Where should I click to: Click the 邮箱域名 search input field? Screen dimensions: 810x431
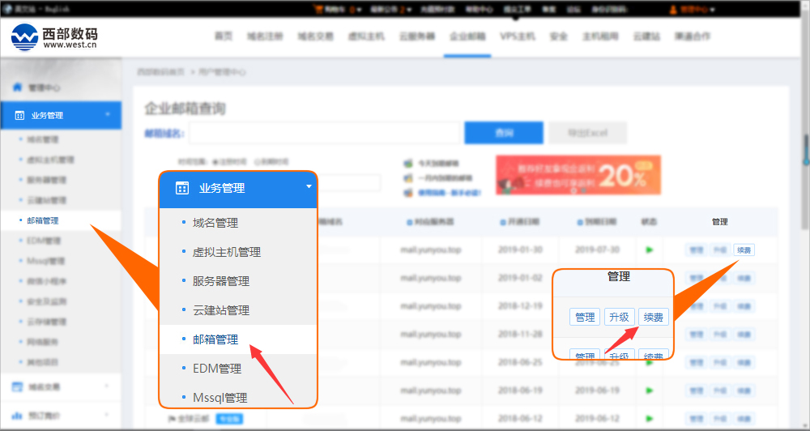click(324, 133)
